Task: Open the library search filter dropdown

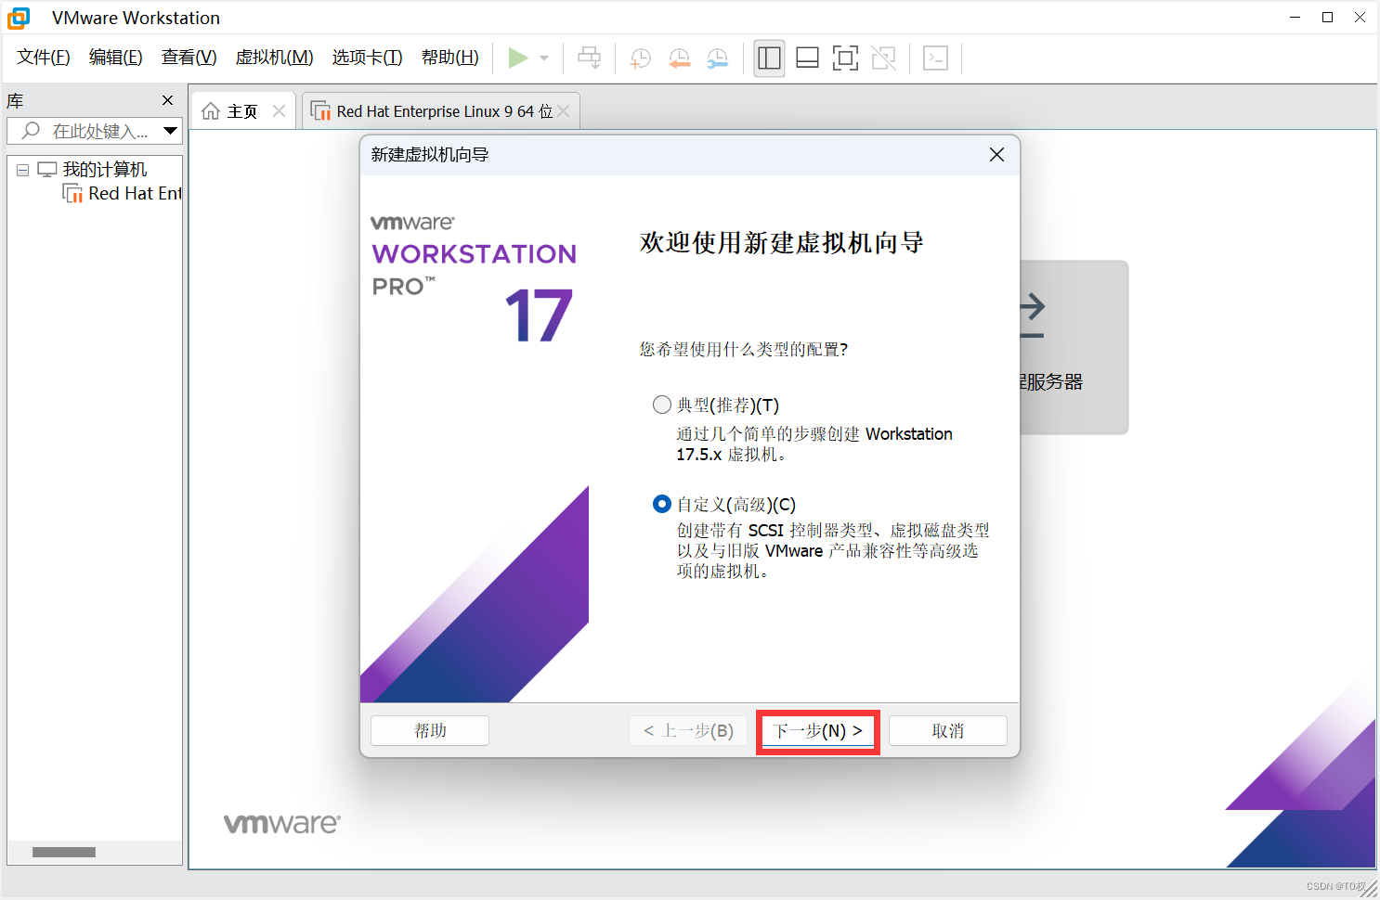Action: (171, 130)
